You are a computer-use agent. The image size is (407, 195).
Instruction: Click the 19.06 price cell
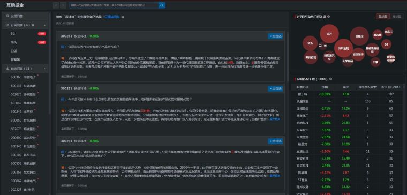point(346,109)
